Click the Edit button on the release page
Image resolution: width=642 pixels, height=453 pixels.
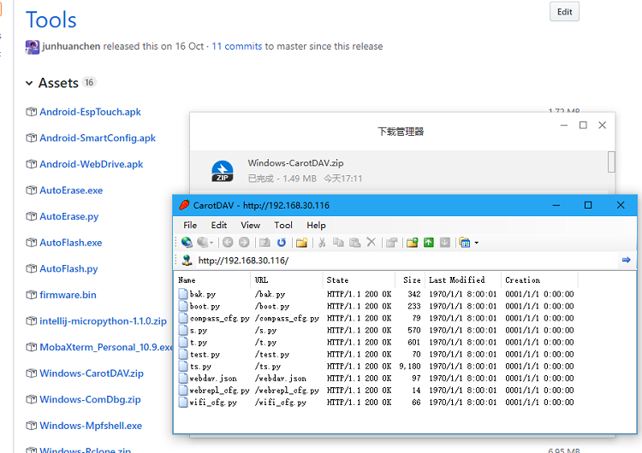coord(564,12)
